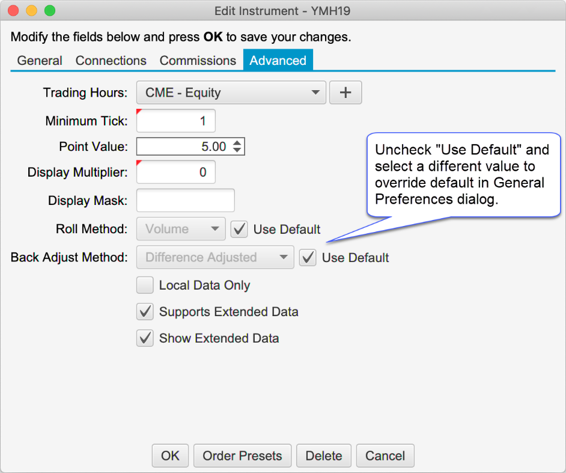Uncheck Use Default for Roll Method
Screen dimensions: 566x473
(x=239, y=229)
